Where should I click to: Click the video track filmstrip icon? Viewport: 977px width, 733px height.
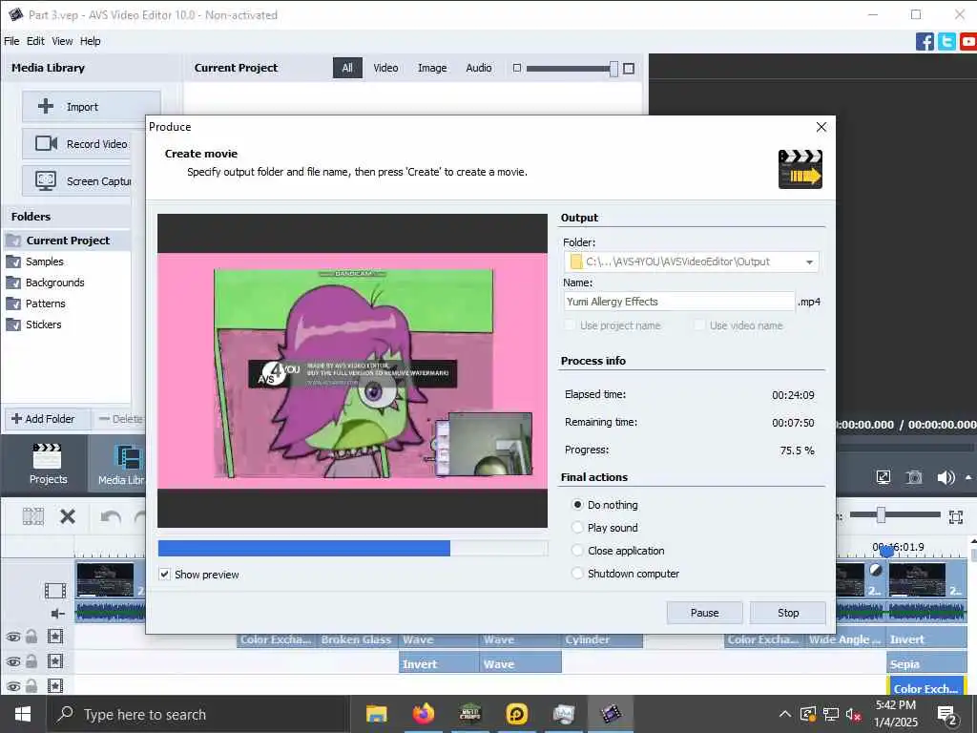pos(54,590)
